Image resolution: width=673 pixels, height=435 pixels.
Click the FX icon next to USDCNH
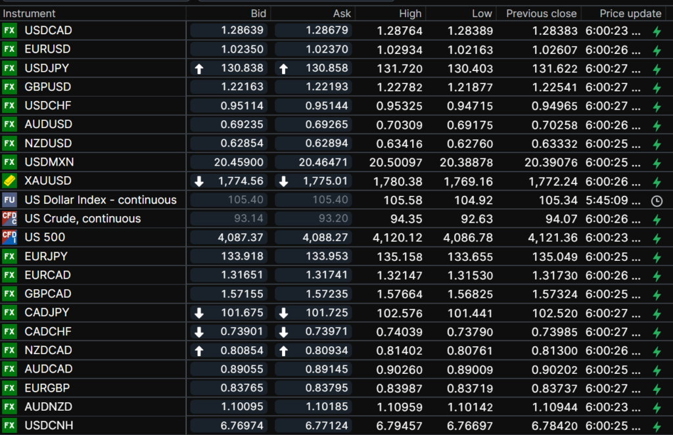[x=10, y=426]
